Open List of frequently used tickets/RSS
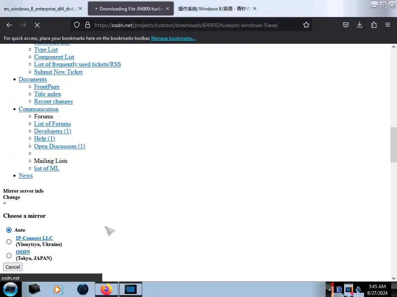Image resolution: width=397 pixels, height=297 pixels. click(78, 64)
